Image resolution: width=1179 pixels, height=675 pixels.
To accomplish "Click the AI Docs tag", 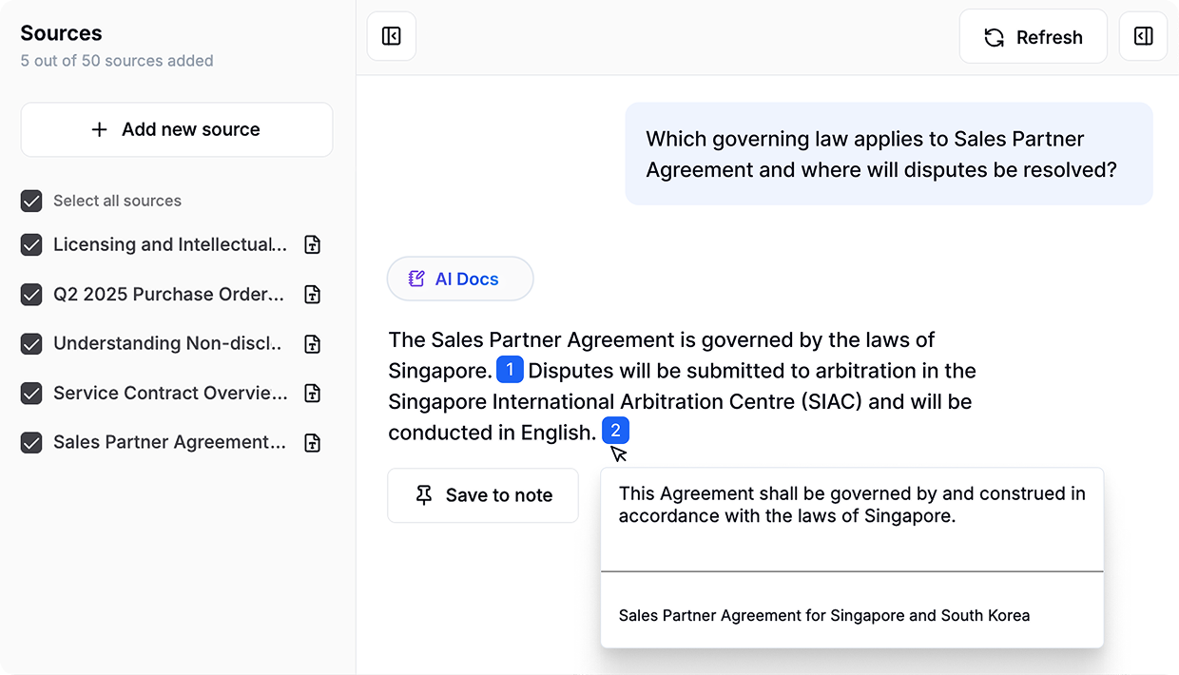I will pyautogui.click(x=460, y=279).
